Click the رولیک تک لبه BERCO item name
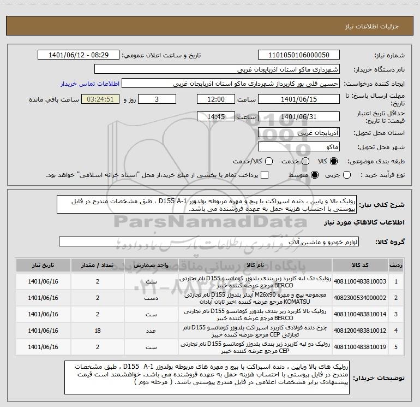 255,282
